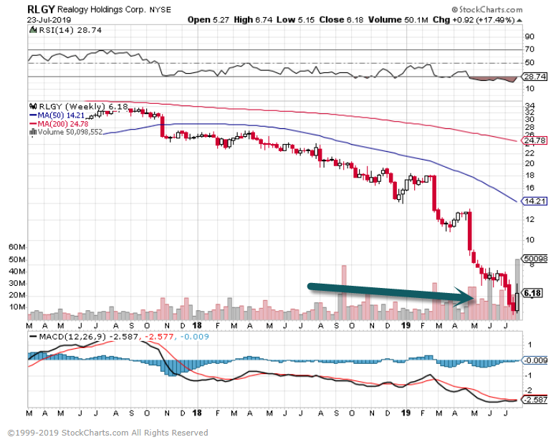
Task: Click the 'MA(50) 14.21' legend entry
Action: coord(57,115)
